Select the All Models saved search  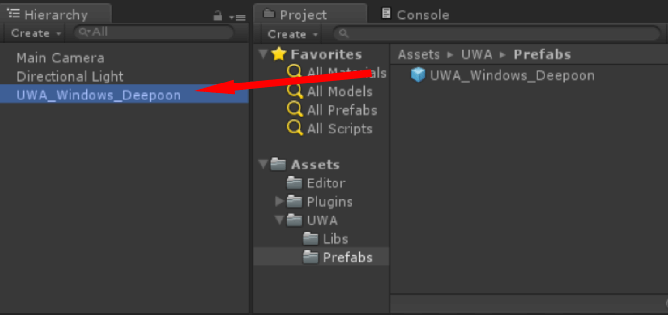coord(339,91)
